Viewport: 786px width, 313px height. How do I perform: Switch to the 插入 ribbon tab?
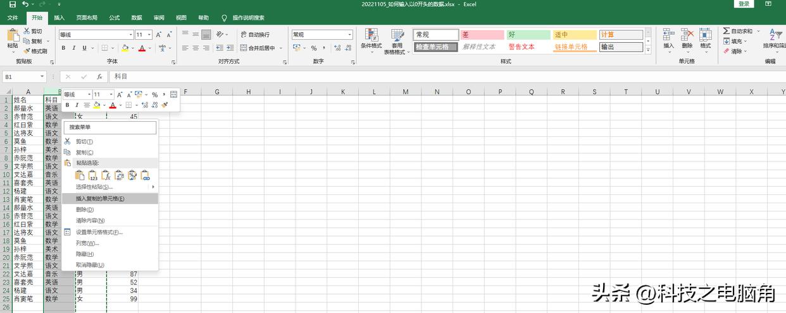[x=59, y=18]
